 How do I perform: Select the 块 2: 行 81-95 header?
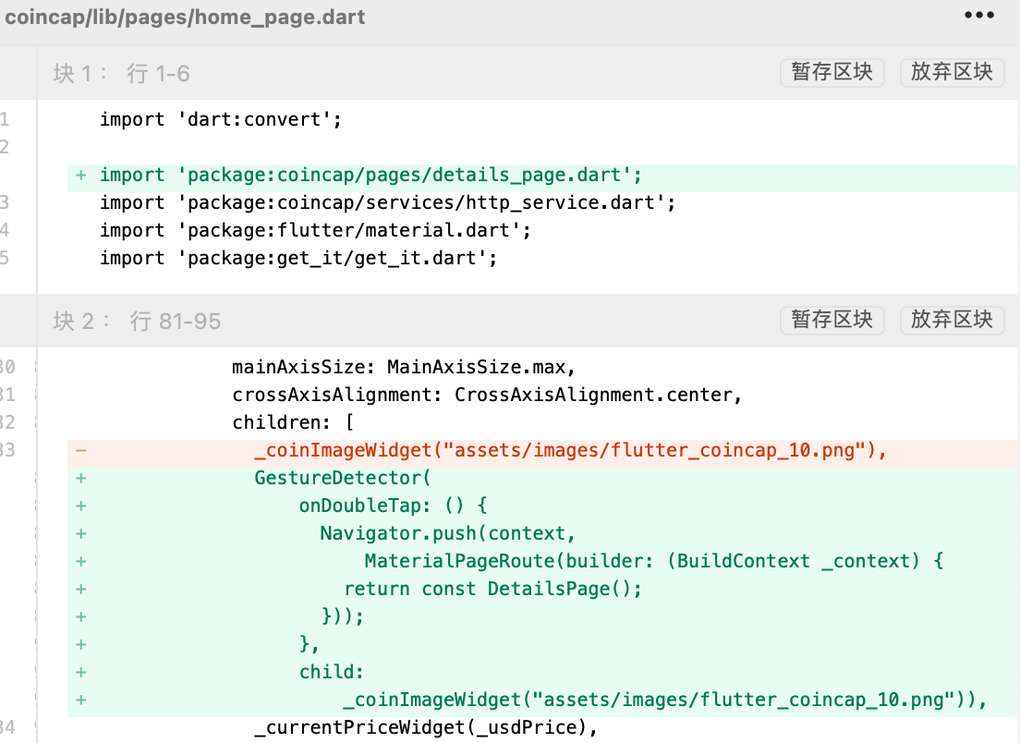click(137, 322)
